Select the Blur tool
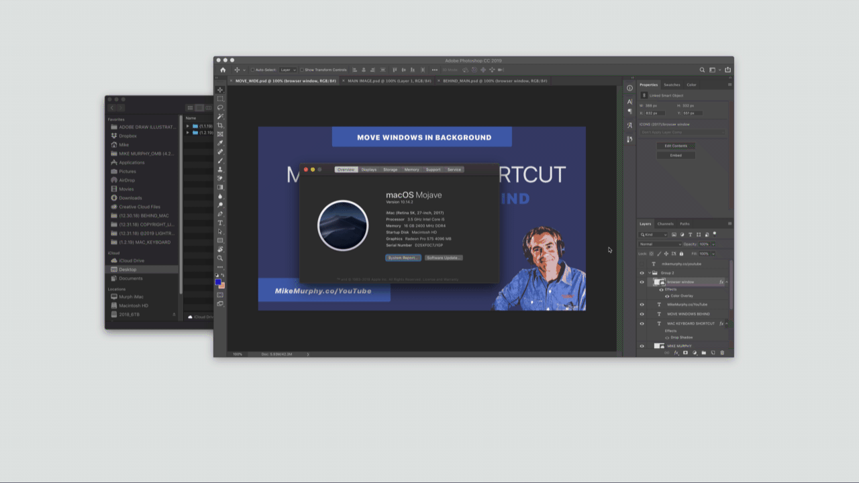Viewport: 859px width, 483px height. click(220, 197)
